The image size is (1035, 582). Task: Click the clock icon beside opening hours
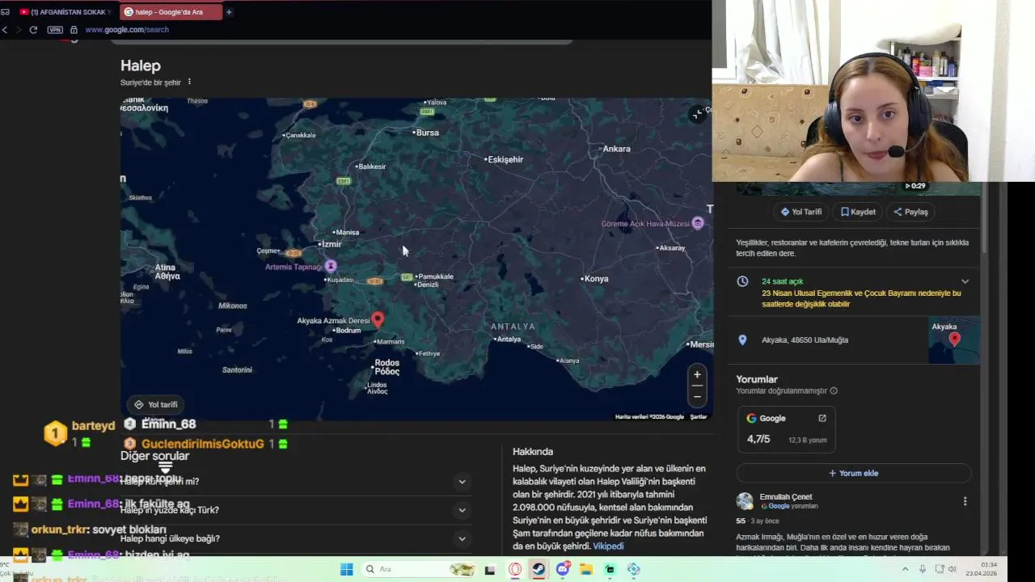[x=742, y=281]
